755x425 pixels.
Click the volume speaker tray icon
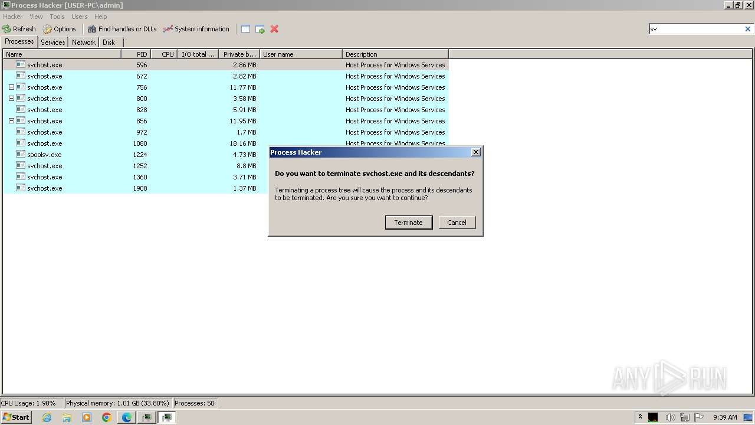670,417
